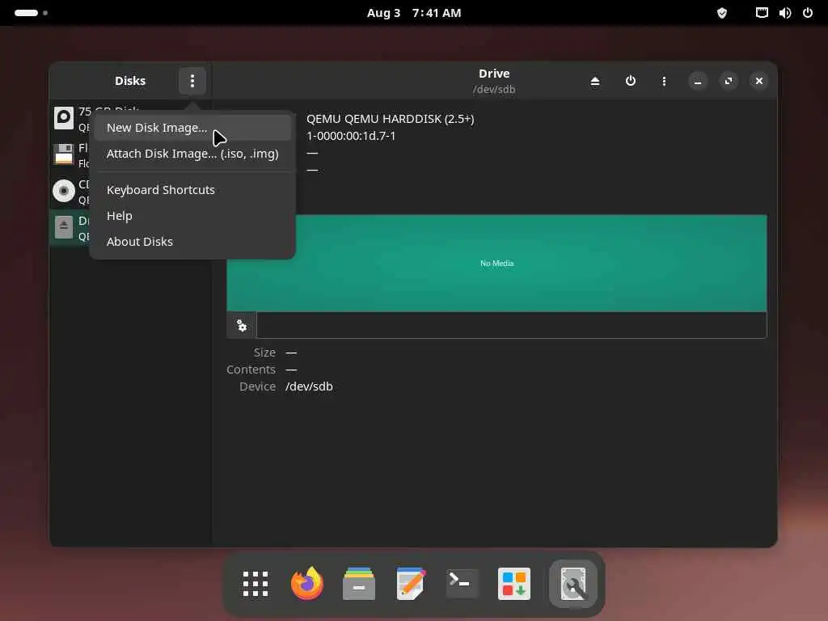
Task: Close the Disks application menu button
Action: click(192, 81)
